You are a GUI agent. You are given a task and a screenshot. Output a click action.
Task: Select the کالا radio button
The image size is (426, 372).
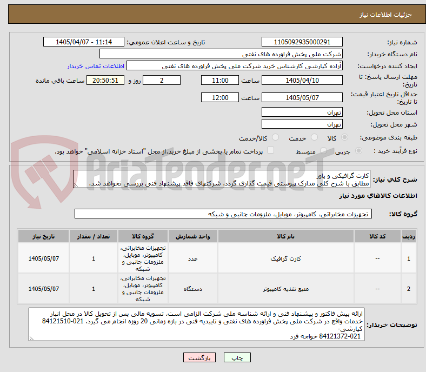[344, 137]
